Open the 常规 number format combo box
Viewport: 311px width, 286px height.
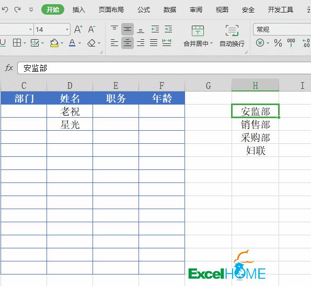[x=282, y=30]
